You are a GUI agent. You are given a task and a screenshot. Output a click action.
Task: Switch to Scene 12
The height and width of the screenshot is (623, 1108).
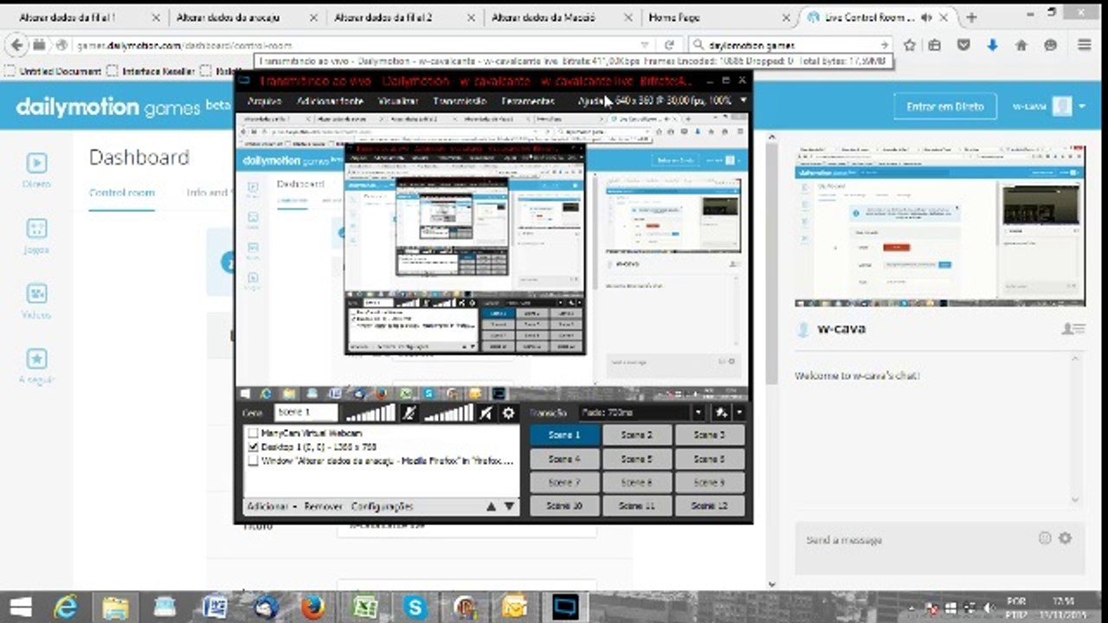click(709, 505)
